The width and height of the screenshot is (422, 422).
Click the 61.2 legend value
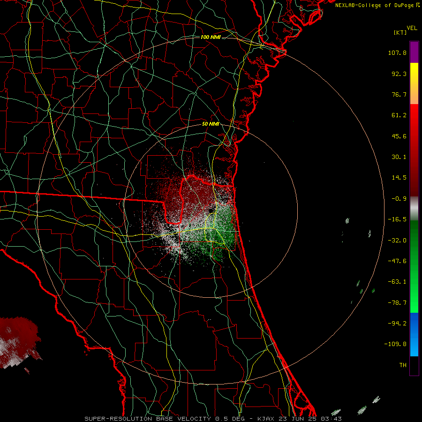[399, 115]
